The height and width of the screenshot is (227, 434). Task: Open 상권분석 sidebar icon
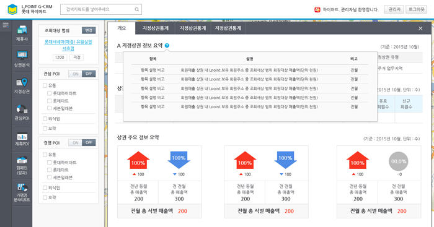click(x=22, y=59)
